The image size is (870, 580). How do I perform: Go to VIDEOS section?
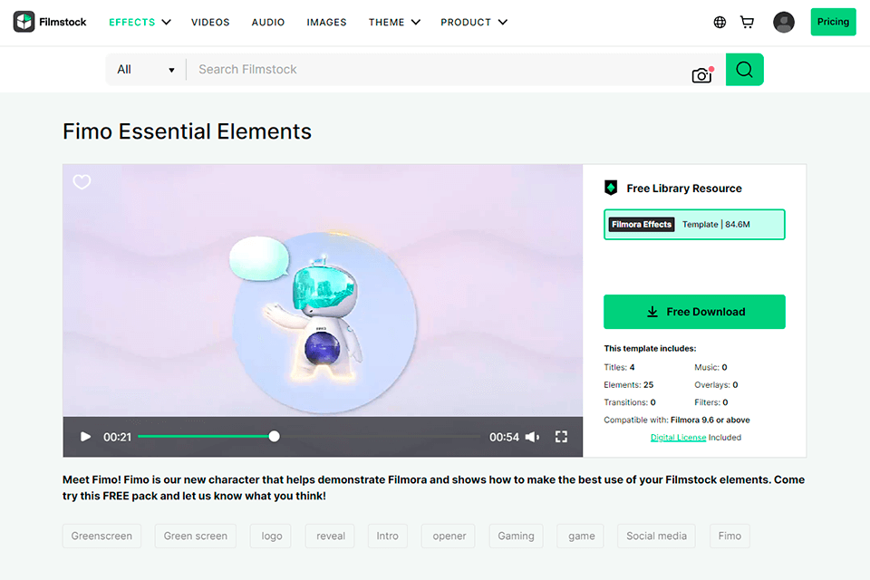[210, 22]
